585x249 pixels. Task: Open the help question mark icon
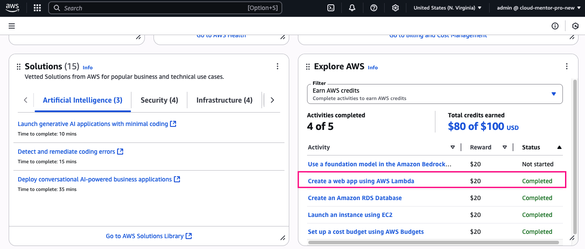click(x=374, y=8)
